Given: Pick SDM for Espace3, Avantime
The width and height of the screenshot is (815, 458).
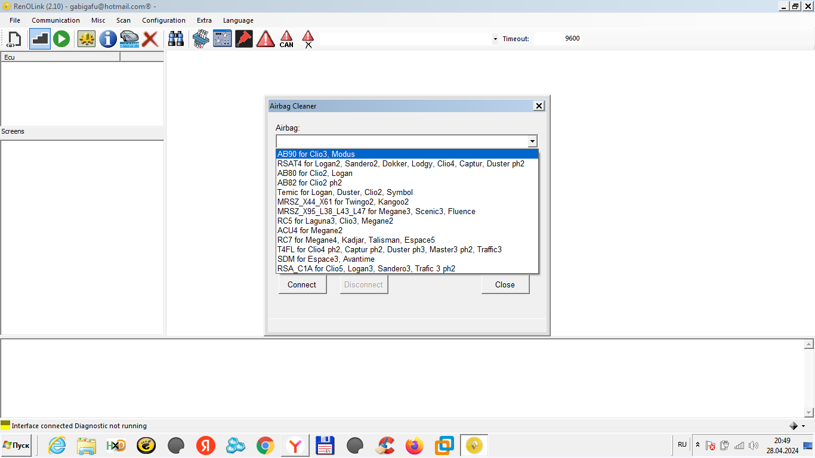Looking at the screenshot, I should point(407,259).
